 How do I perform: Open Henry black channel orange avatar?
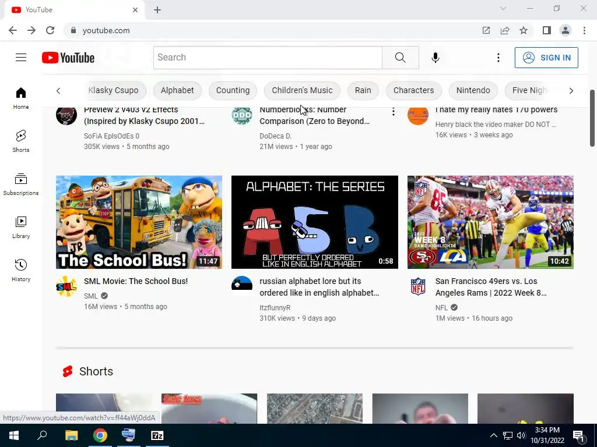pos(417,115)
